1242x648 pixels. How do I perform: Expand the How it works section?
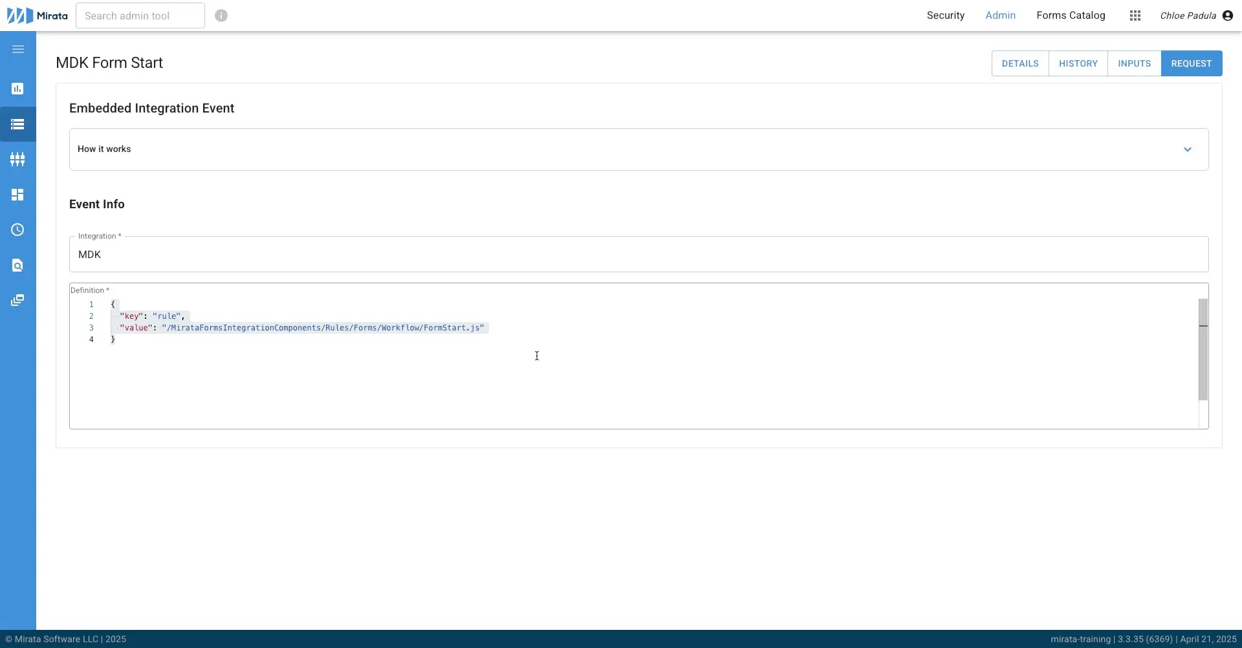coord(1187,149)
